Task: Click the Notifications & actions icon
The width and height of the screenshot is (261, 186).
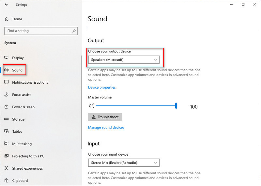Action: 6,82
